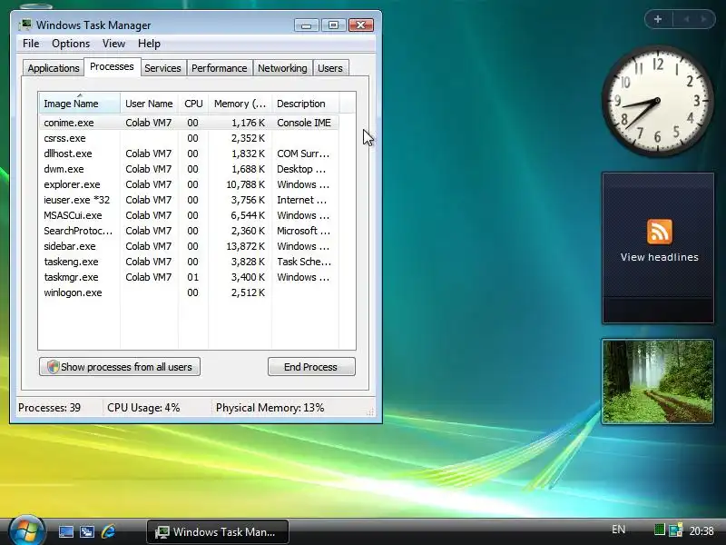Click Windows Task Manager taskbar button
This screenshot has height=545, width=726.
(218, 531)
